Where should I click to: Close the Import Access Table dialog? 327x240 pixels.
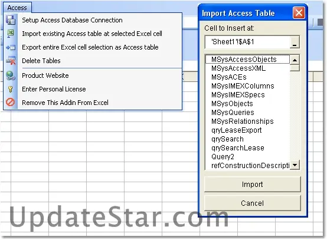tap(299, 13)
